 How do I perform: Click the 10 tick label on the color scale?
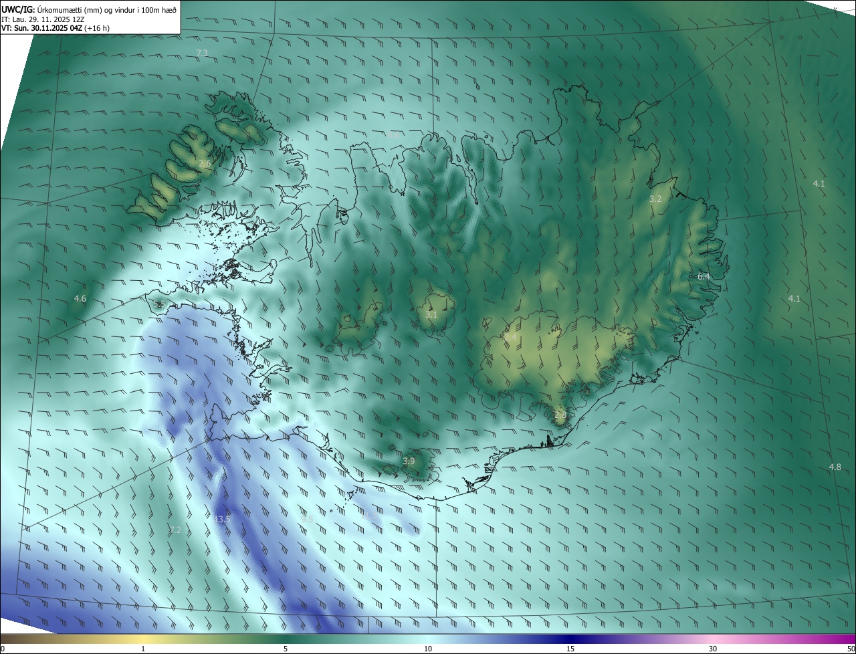pos(428,649)
